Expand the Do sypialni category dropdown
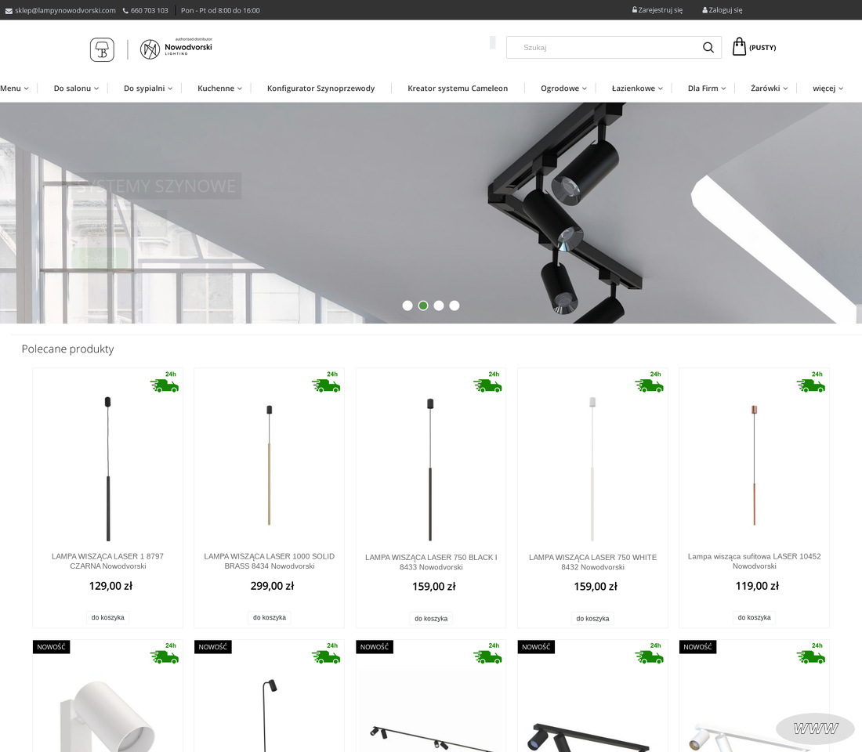 coord(148,89)
